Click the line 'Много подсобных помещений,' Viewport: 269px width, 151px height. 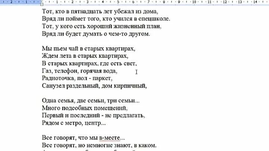[x=85, y=108]
